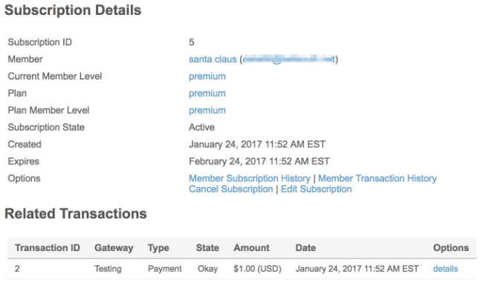Click the Gateway column header
The height and width of the screenshot is (283, 483).
[114, 248]
